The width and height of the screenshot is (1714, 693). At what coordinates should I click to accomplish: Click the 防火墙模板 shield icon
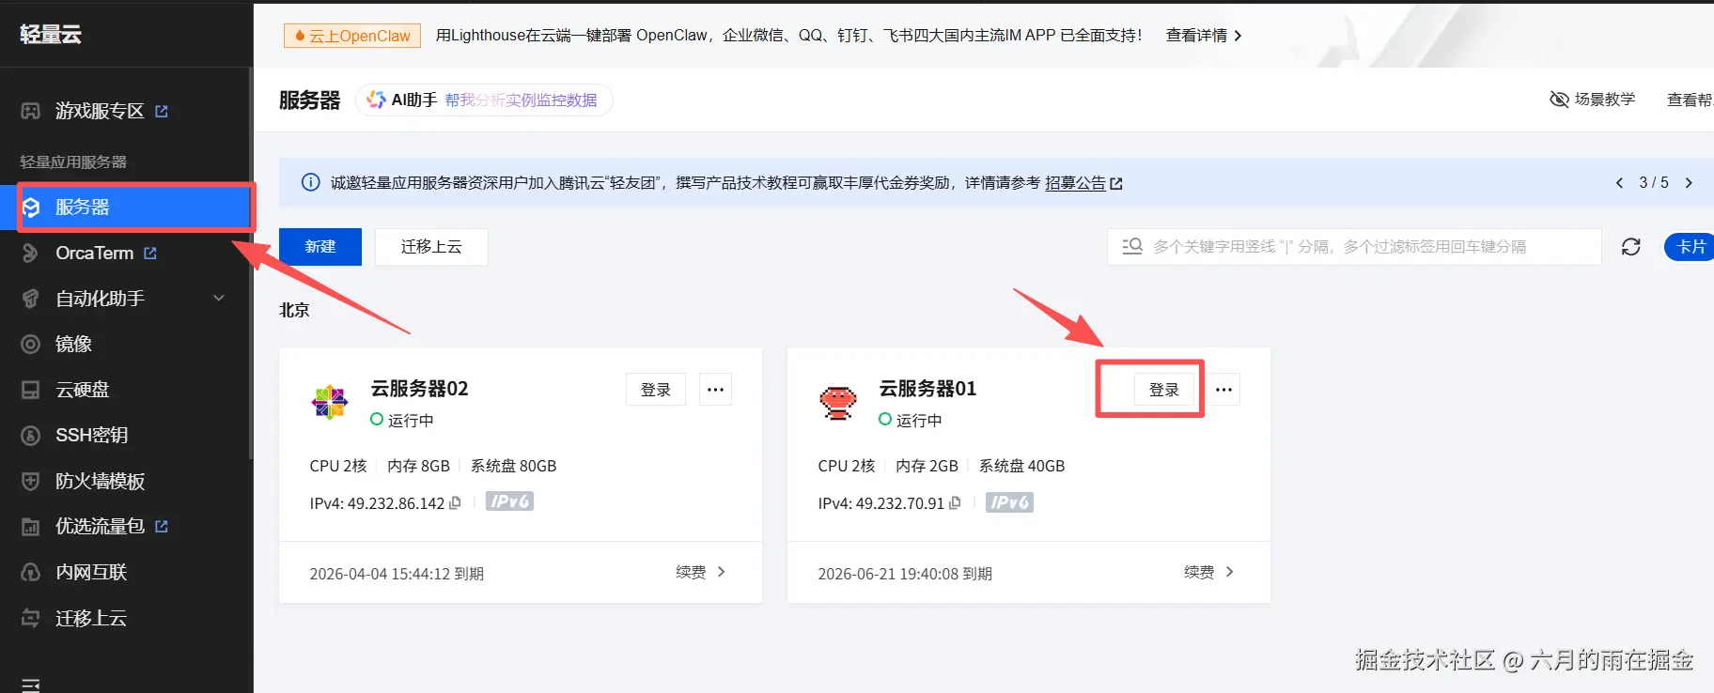[31, 481]
